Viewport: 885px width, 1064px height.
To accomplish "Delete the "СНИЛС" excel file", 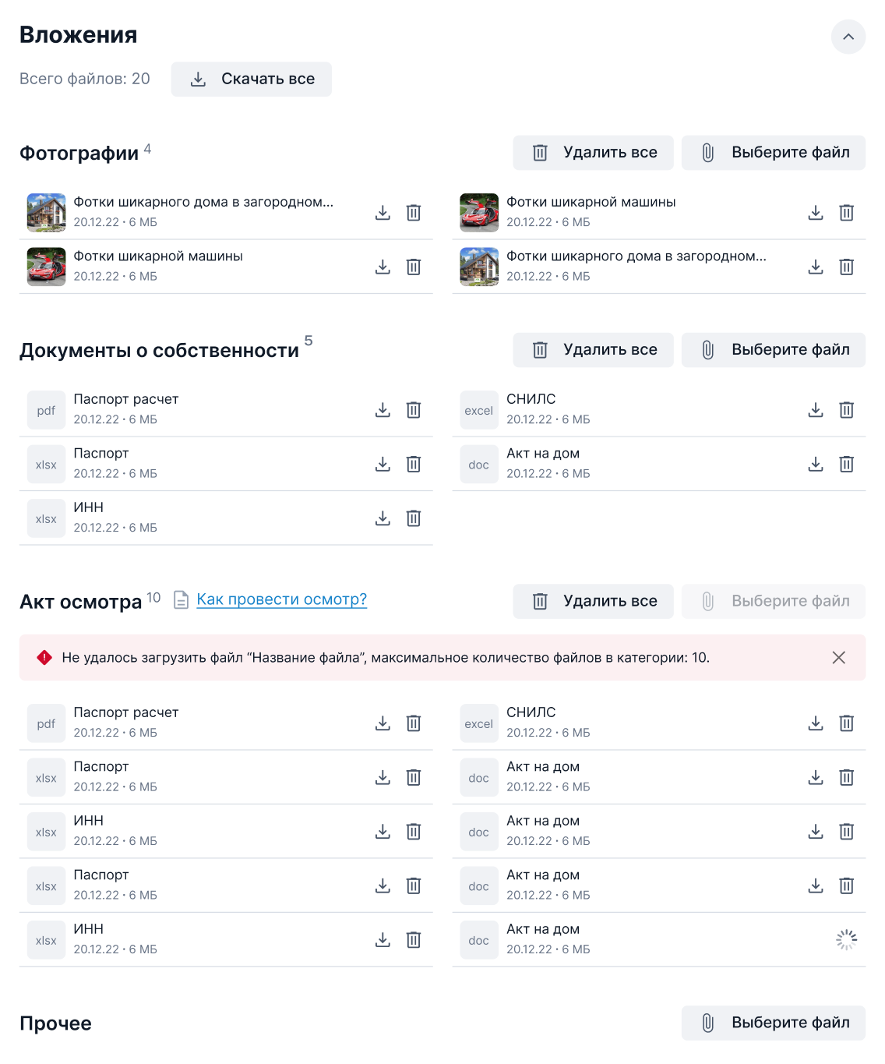I will point(847,409).
